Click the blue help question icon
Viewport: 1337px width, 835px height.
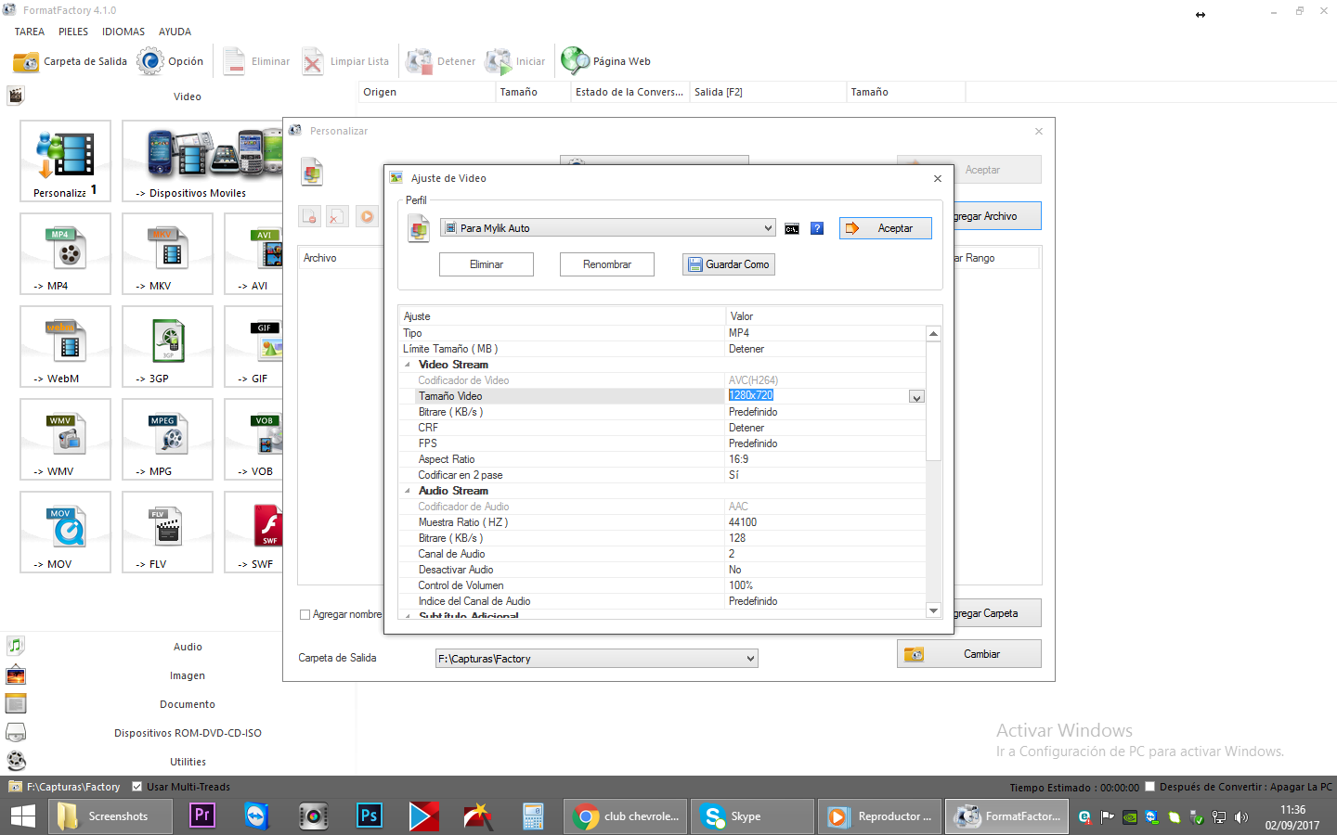[817, 228]
